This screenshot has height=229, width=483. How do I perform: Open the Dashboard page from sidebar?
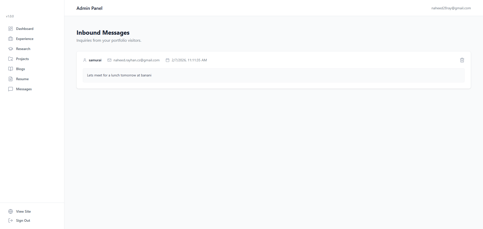pos(25,29)
